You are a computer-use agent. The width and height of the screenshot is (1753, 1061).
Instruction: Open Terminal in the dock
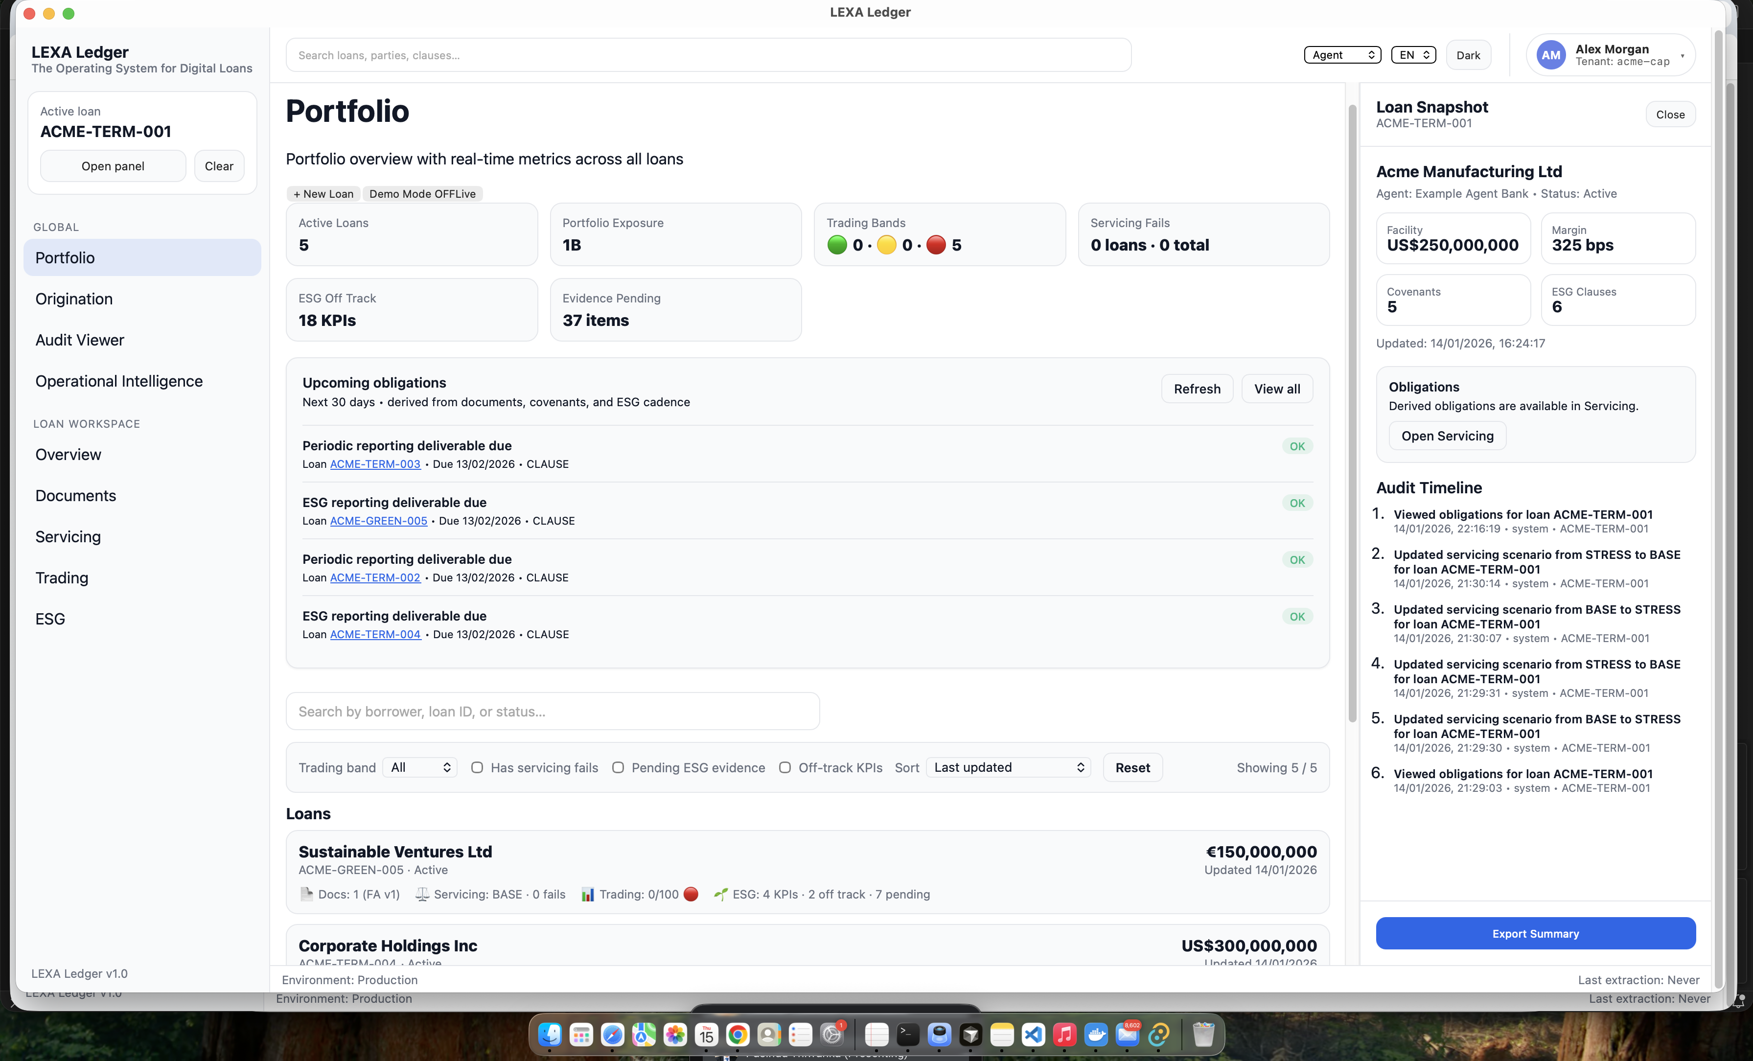pyautogui.click(x=908, y=1034)
